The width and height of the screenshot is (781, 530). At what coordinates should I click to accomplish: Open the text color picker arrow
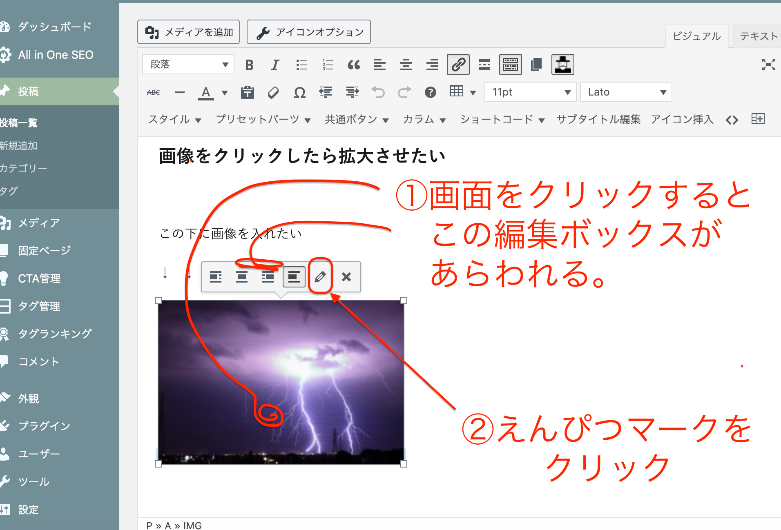click(225, 93)
